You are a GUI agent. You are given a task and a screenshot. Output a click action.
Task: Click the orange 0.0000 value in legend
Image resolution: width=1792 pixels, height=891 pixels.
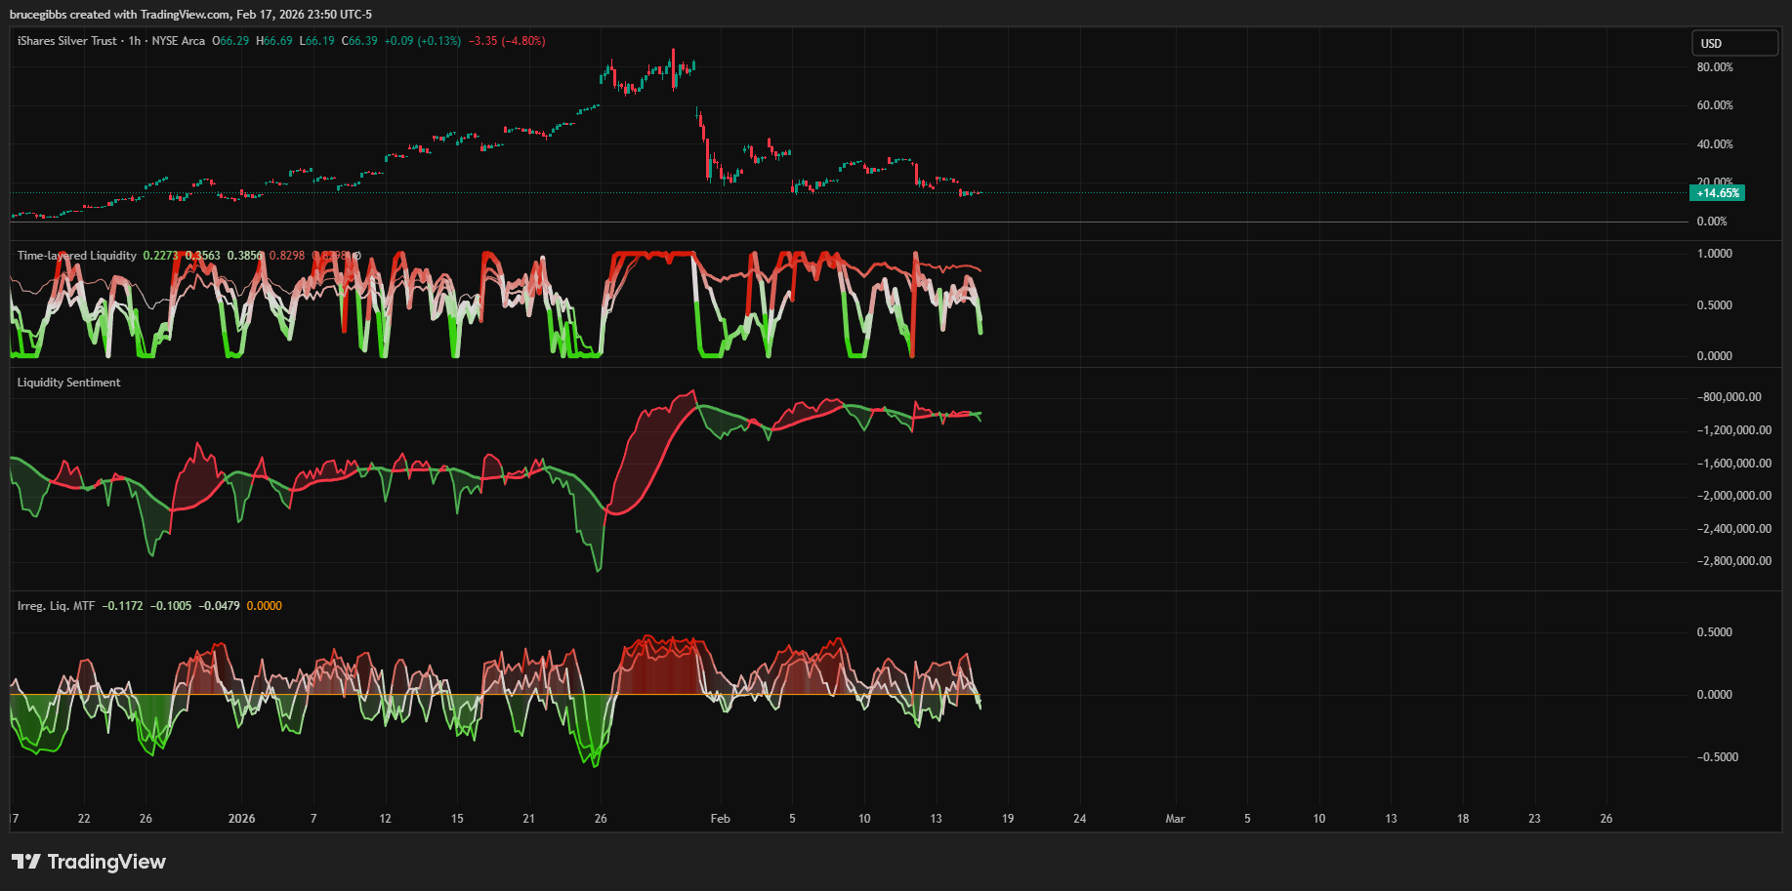[x=264, y=606]
